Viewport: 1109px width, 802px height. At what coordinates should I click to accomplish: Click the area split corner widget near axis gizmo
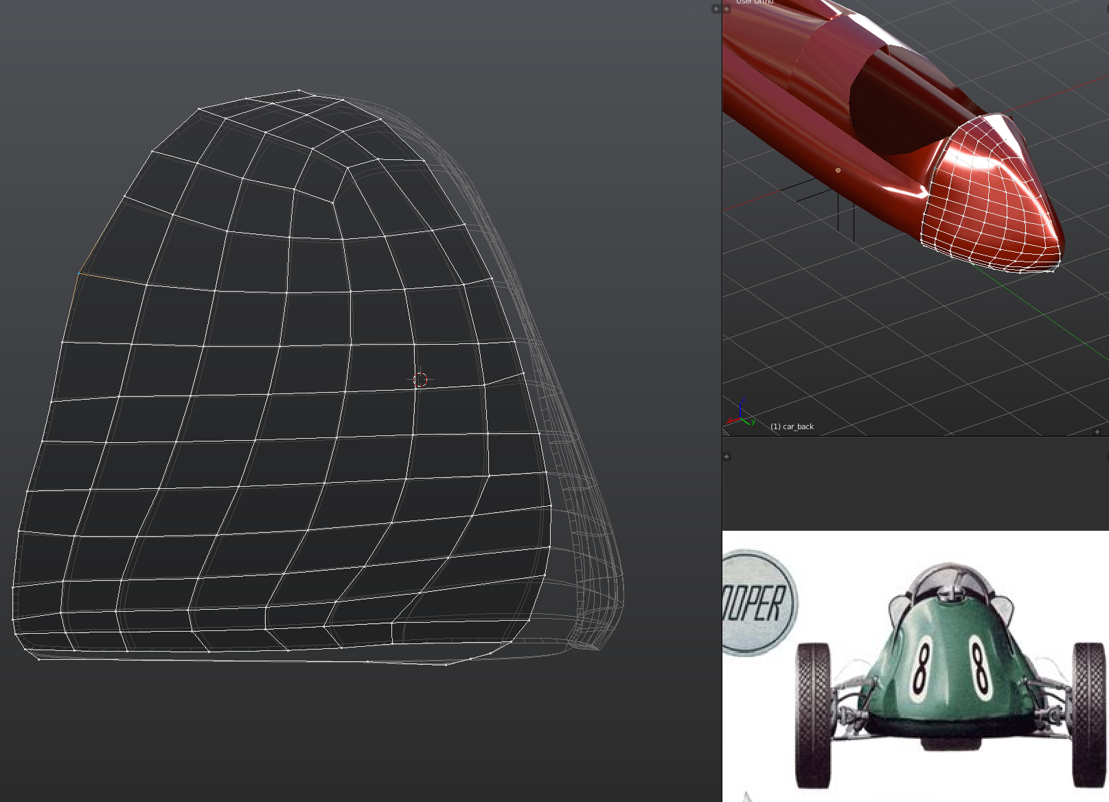[726, 432]
